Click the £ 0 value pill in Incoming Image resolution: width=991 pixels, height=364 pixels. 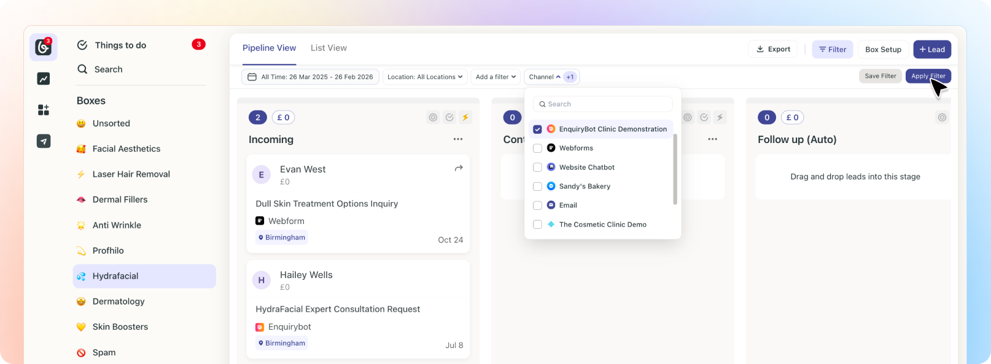tap(284, 117)
